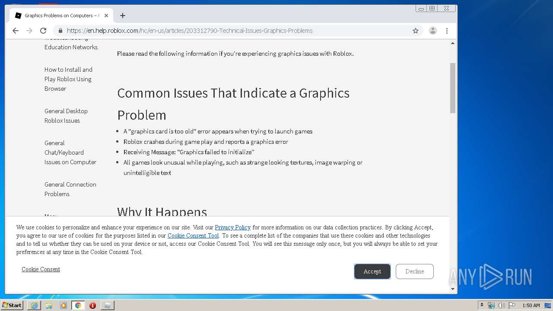
Task: Open Action Center flag icon
Action: (512, 305)
